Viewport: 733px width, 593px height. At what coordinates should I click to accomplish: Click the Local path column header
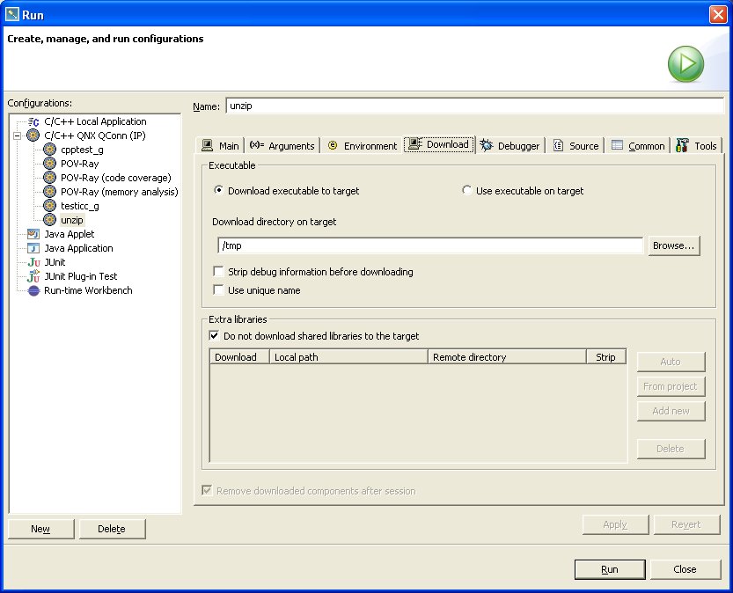(x=348, y=357)
